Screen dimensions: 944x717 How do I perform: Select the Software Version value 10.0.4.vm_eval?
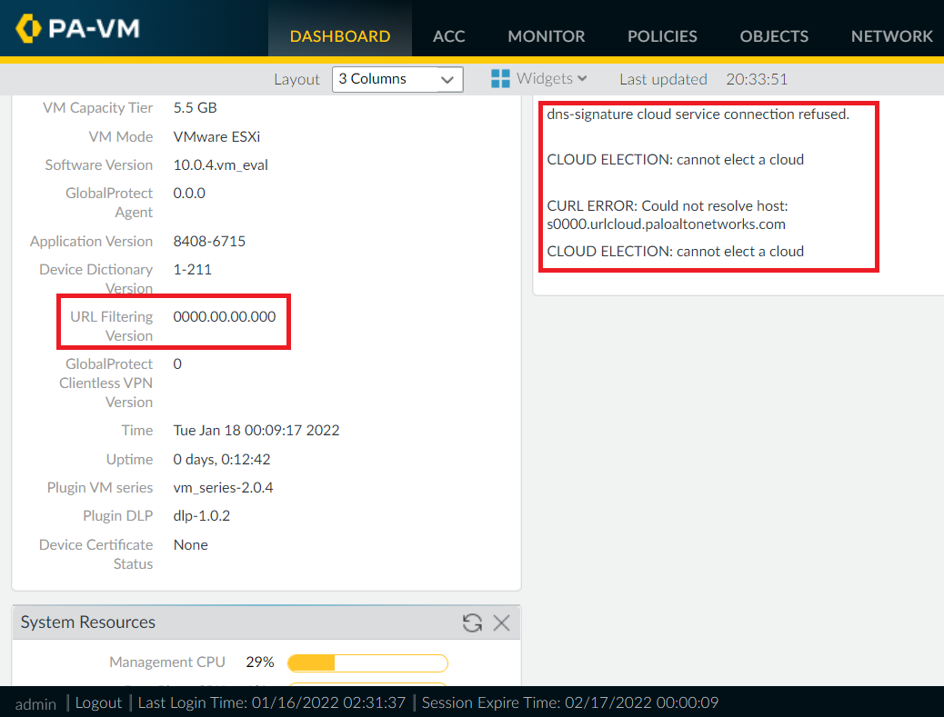[220, 164]
